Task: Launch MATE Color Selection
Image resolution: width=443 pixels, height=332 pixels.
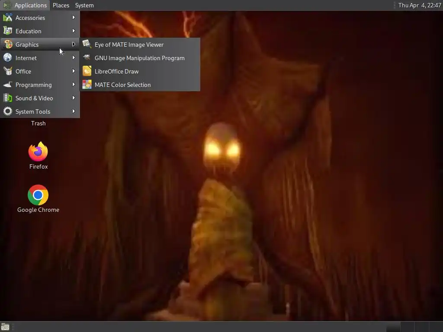Action: (x=140, y=84)
